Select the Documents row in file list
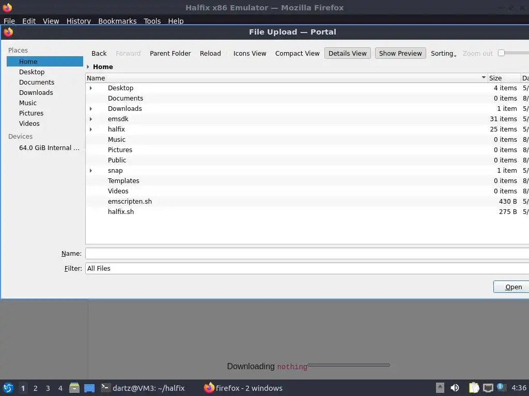529x396 pixels. pos(307,98)
